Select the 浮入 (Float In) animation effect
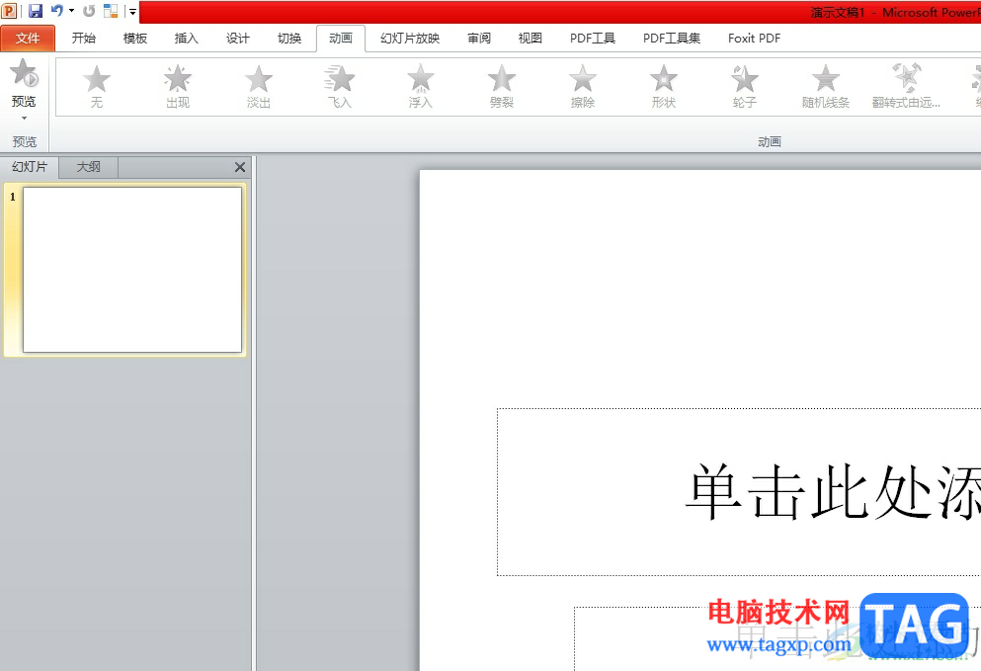The height and width of the screenshot is (671, 981). pos(421,86)
